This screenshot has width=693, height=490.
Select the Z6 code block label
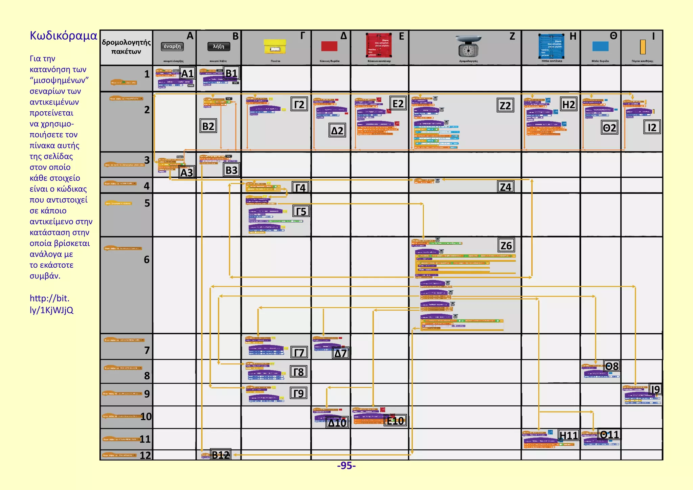pos(506,246)
